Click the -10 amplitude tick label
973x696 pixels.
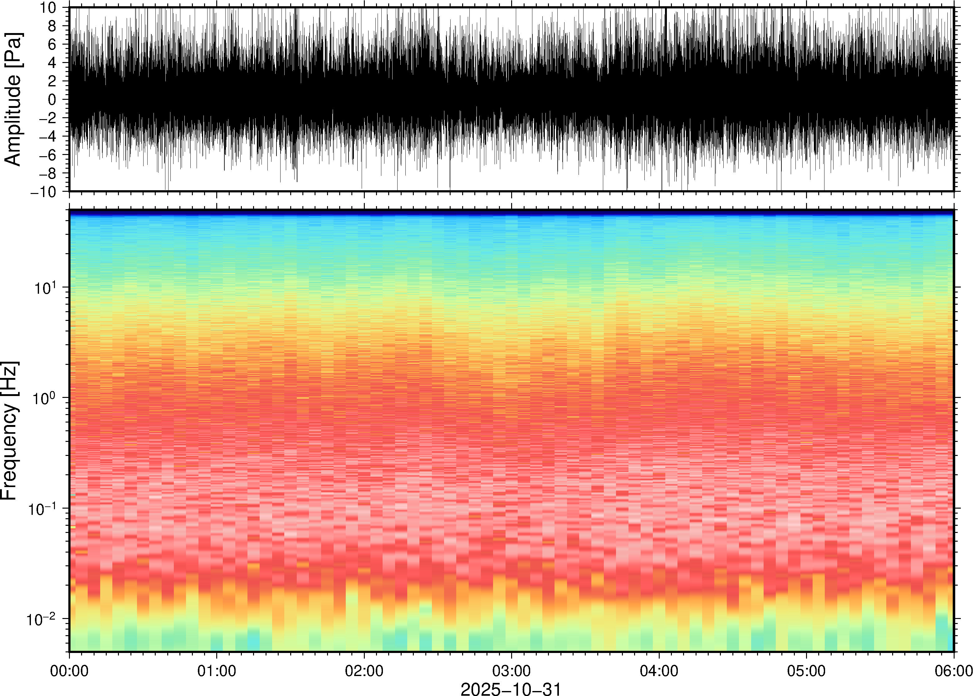tap(44, 192)
